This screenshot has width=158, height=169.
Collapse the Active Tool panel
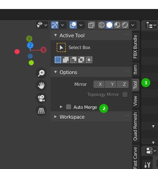tap(56, 35)
